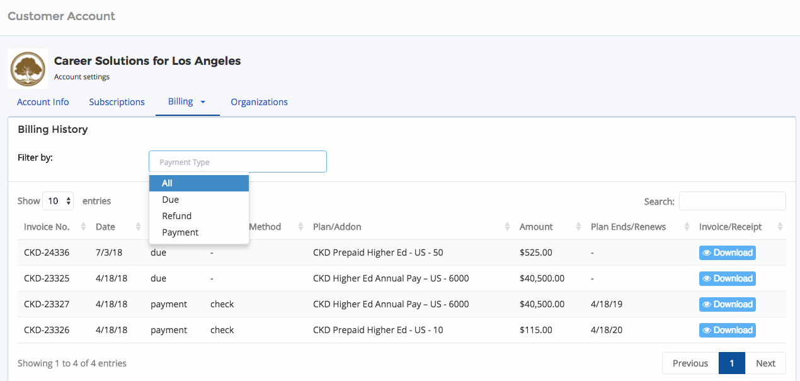Sort by Plan/Addon column arrows

pos(507,227)
